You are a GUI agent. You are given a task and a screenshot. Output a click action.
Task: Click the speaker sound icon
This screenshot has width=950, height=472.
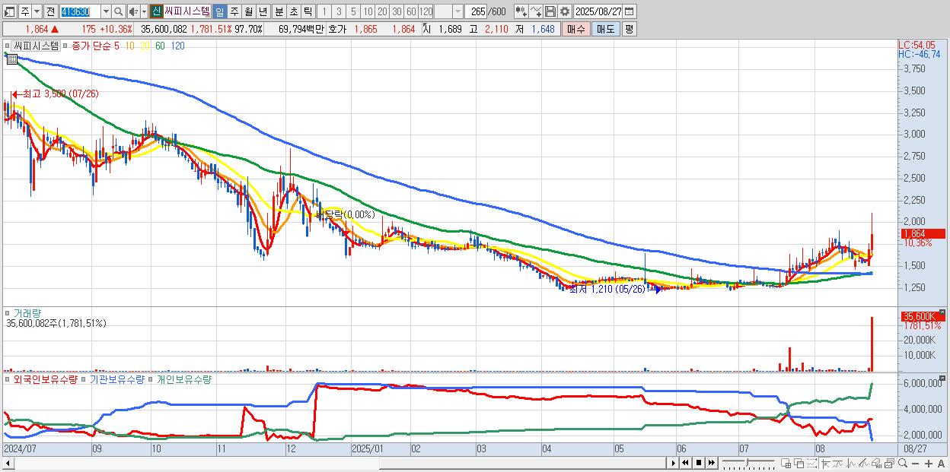click(133, 11)
